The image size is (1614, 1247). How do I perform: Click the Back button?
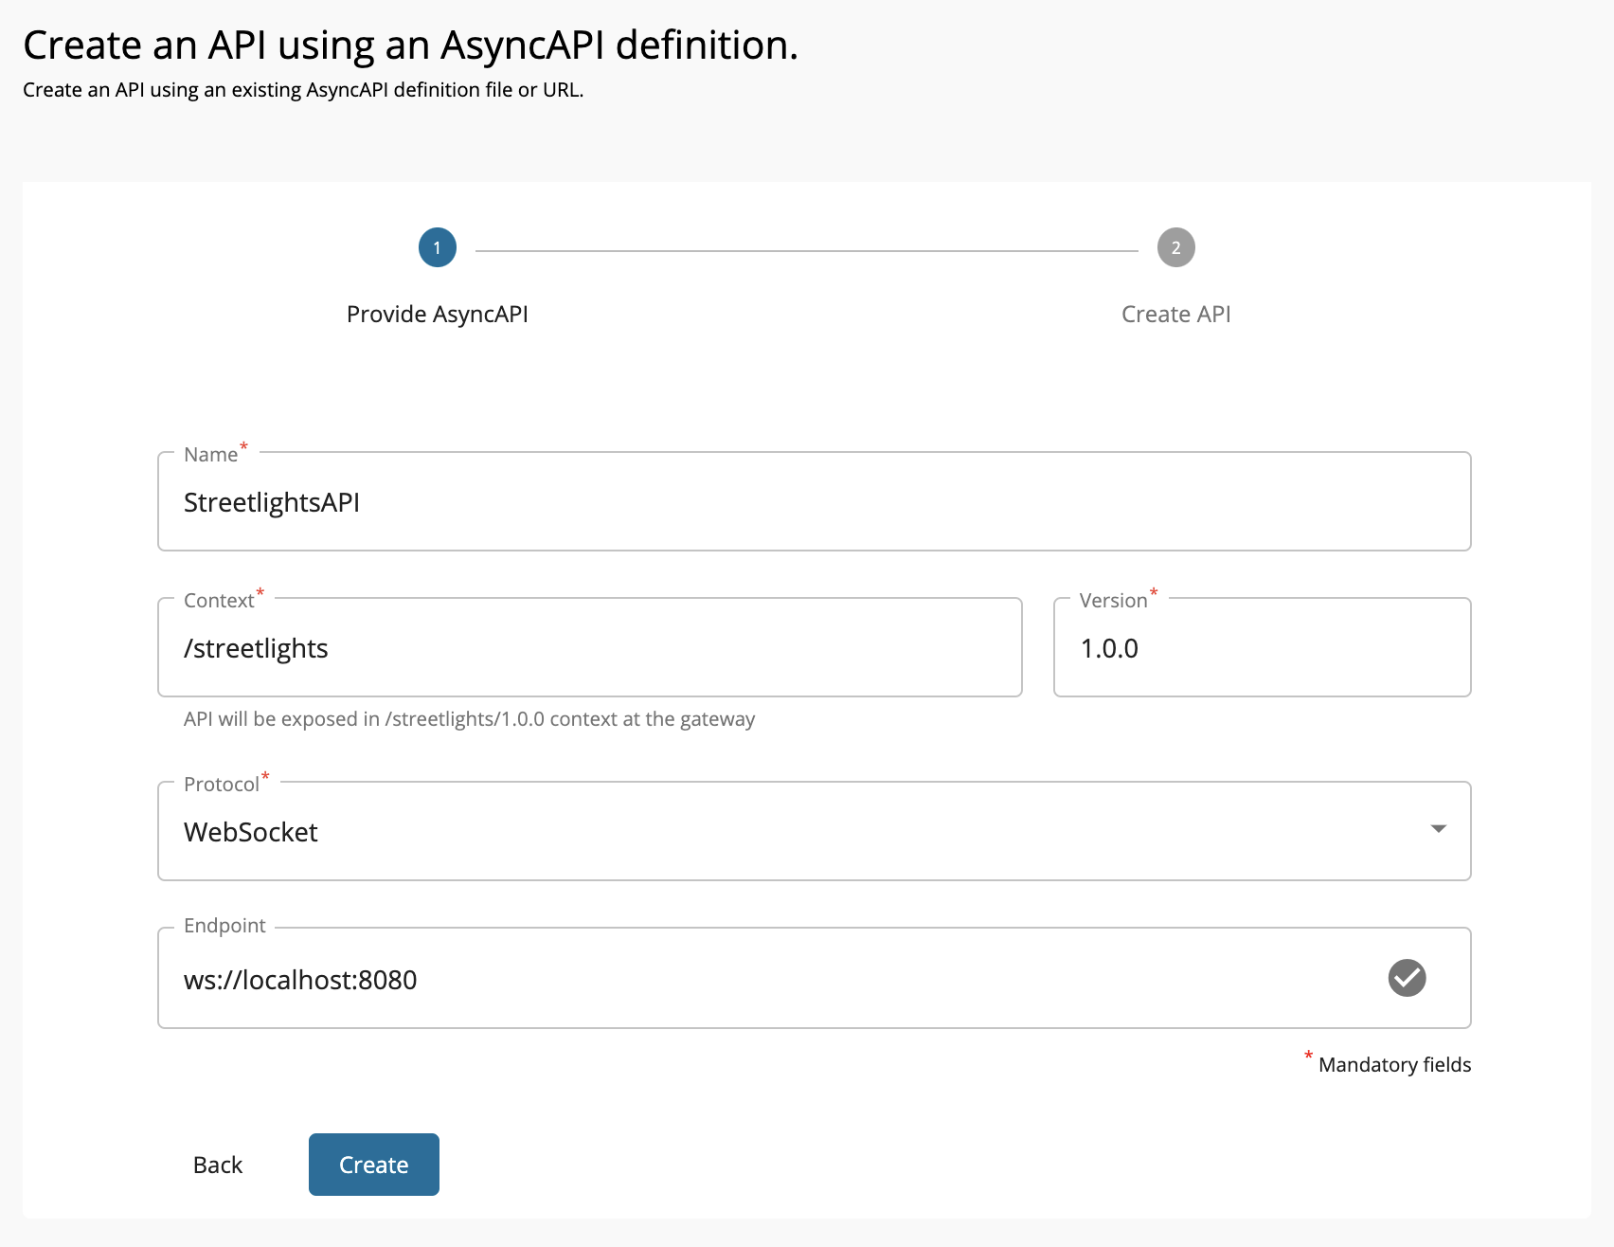click(218, 1165)
